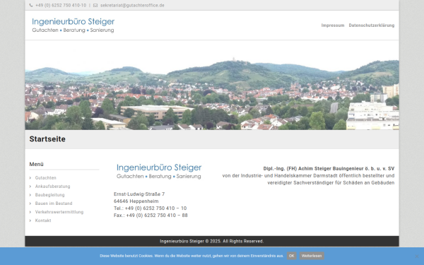Viewport: 424px width, 265px height.
Task: Click the Heppenheim panorama banner image
Action: click(x=212, y=86)
